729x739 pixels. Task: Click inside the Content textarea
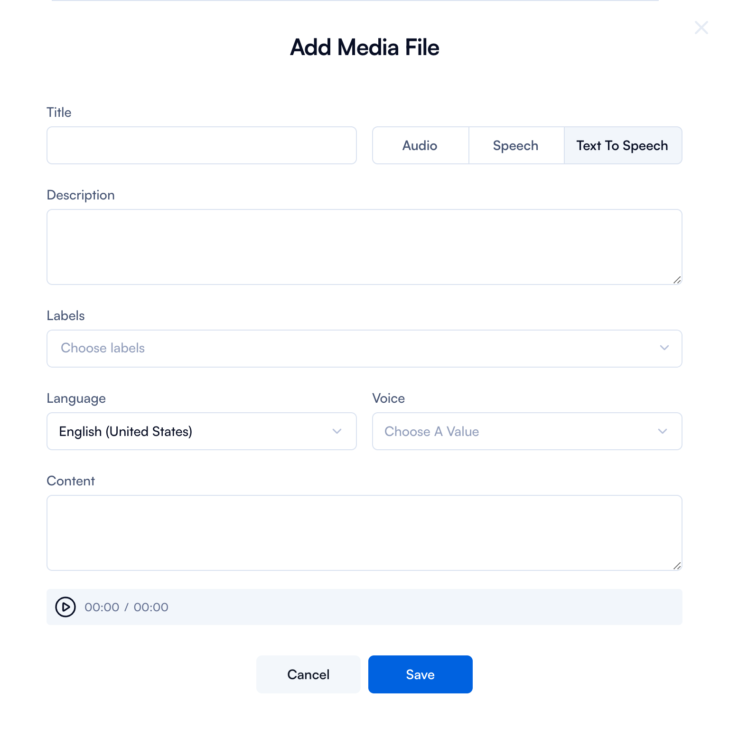(364, 532)
